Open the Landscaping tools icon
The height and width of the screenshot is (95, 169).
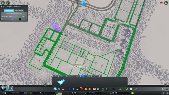click(x=120, y=89)
